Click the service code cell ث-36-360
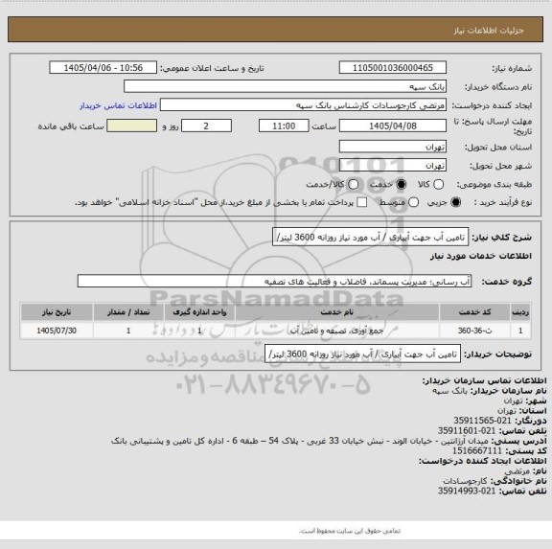The height and width of the screenshot is (549, 552). click(x=474, y=331)
